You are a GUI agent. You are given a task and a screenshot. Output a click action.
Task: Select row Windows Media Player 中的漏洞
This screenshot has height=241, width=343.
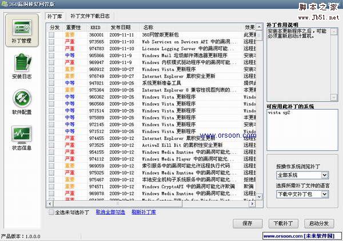tap(151, 159)
